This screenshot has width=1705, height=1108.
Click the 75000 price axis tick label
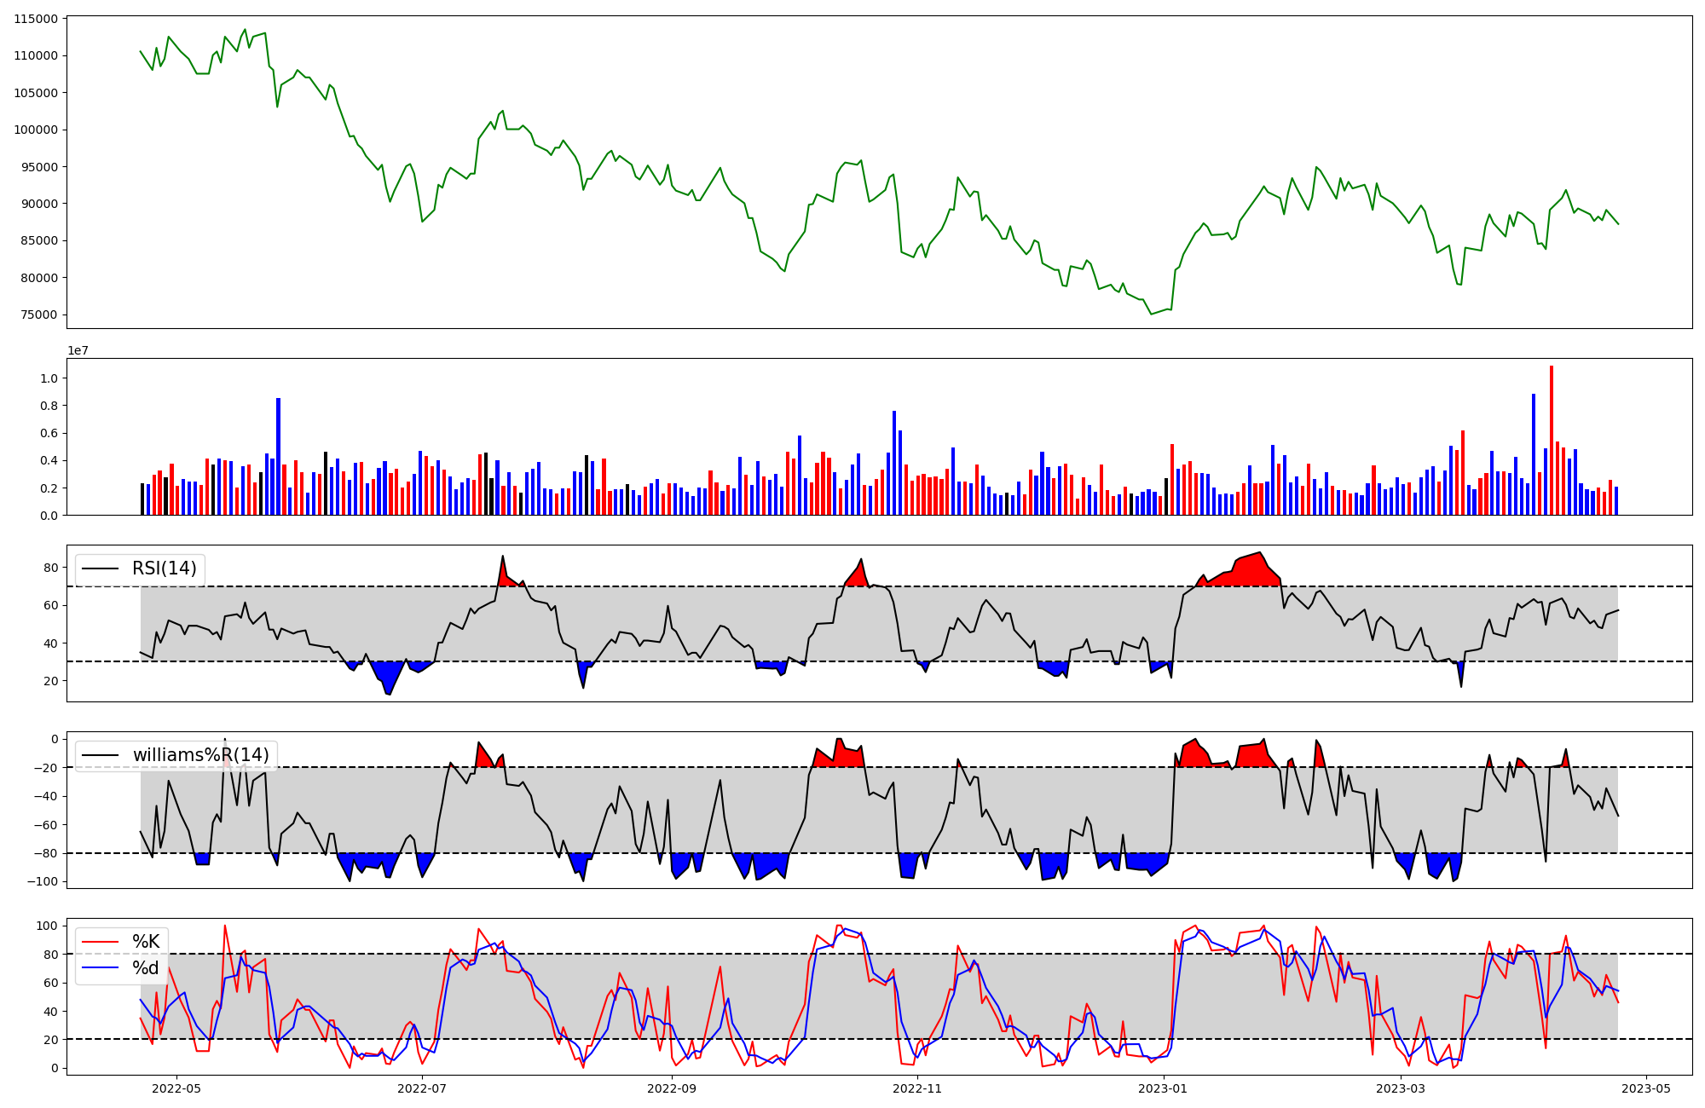(39, 315)
